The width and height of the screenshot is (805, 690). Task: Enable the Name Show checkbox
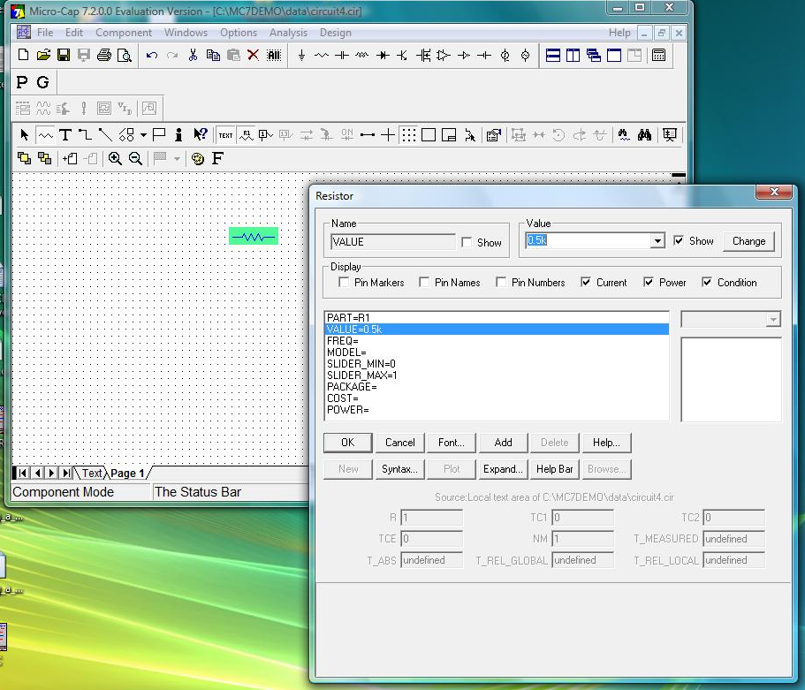(467, 242)
